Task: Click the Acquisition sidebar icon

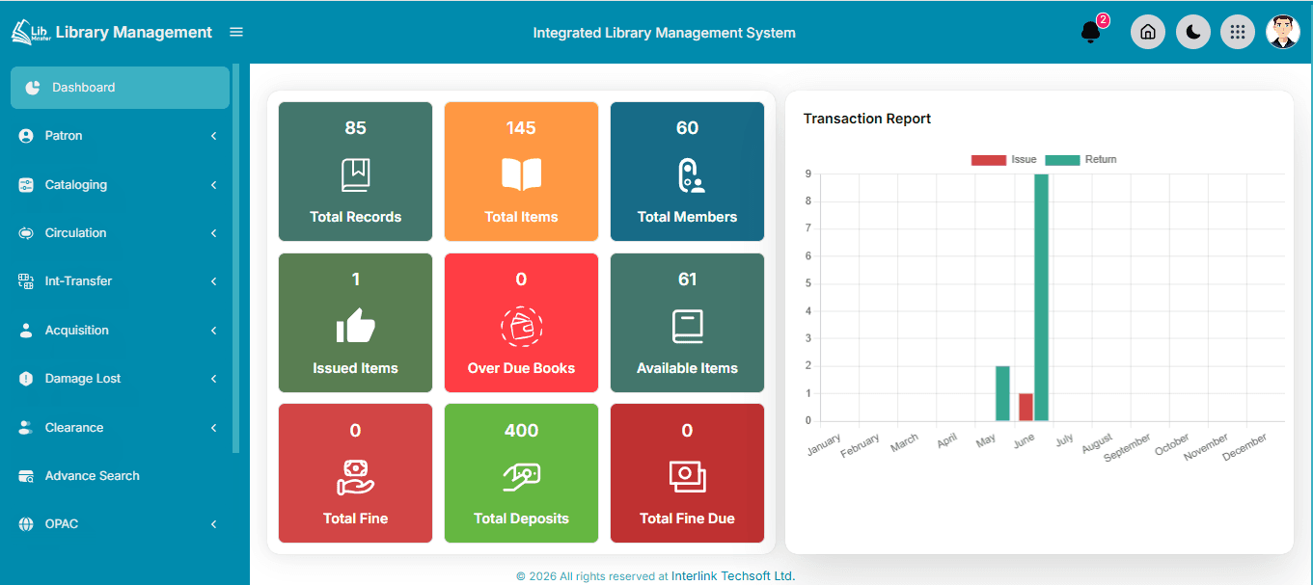Action: [x=26, y=331]
